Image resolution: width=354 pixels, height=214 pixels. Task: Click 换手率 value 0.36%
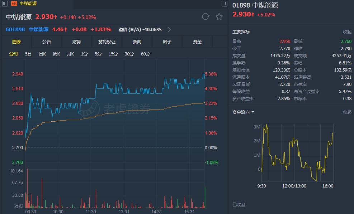coord(284,63)
